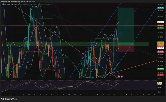Click the yellow RSI value label 58,64
This screenshot has width=166, height=102.
(x=160, y=83)
